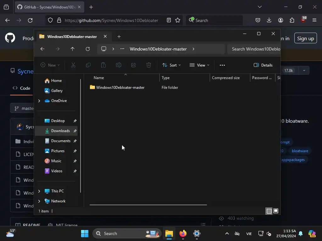Open Firefox downloads panel
Viewport: 322px width, 241px height.
pyautogui.click(x=269, y=20)
